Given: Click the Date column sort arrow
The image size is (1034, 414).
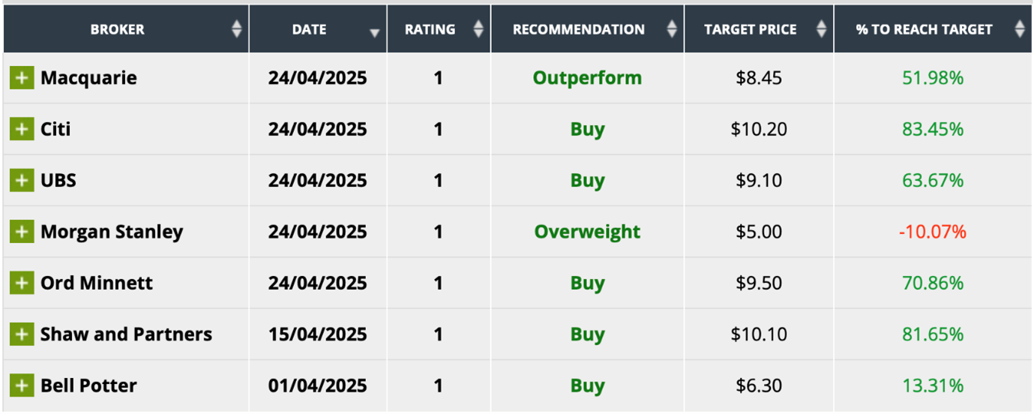Looking at the screenshot, I should 374,32.
